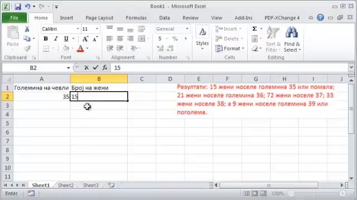The image size is (357, 200).
Task: Switch to the Formulas tab
Action: click(136, 18)
